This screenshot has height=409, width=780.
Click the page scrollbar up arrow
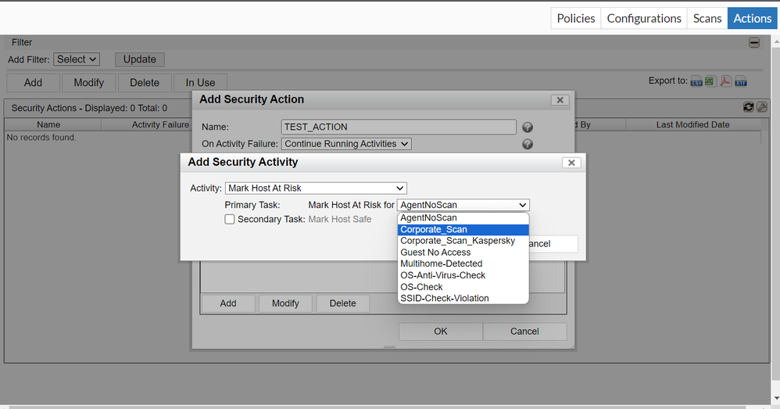(x=776, y=41)
